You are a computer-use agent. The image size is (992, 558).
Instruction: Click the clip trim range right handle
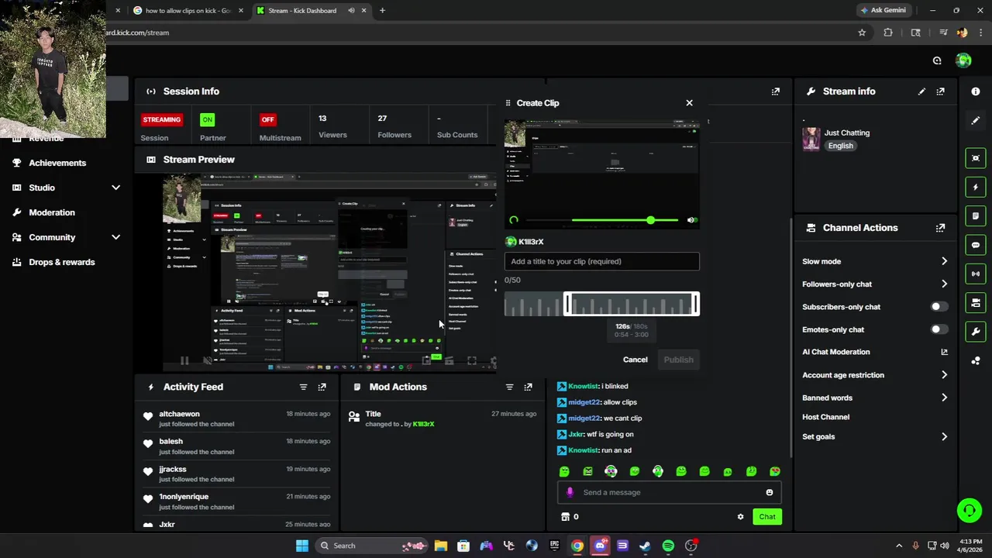pos(696,305)
